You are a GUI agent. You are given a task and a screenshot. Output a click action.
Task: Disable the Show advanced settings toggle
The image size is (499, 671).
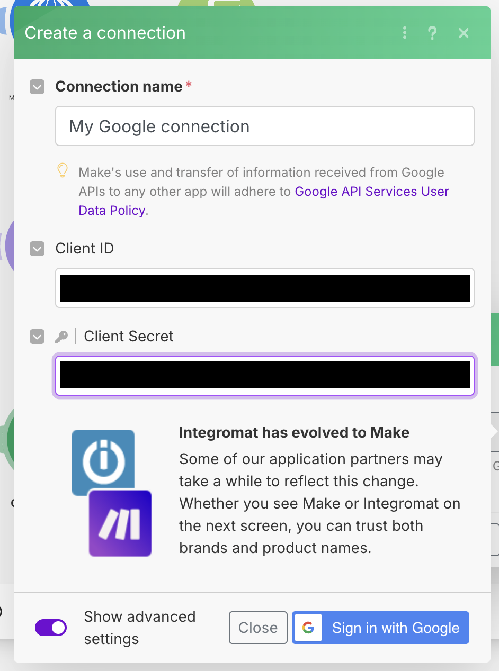click(51, 627)
